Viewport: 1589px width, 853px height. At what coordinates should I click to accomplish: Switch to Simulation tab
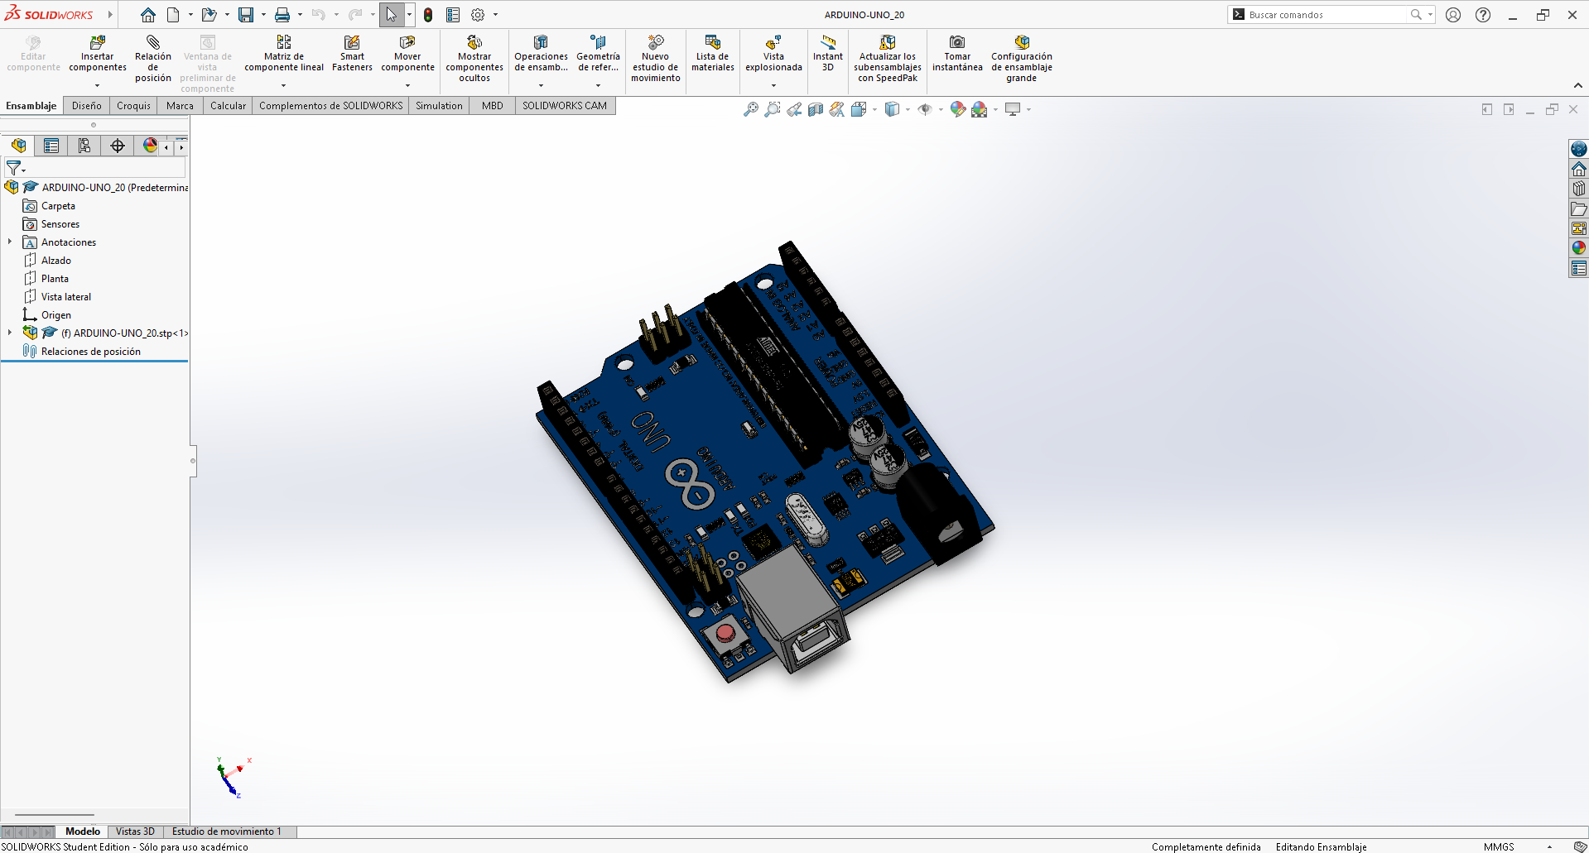[439, 106]
